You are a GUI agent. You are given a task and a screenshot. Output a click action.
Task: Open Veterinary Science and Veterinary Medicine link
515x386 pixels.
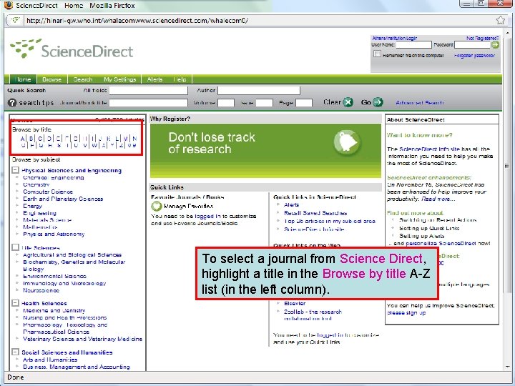(x=83, y=339)
